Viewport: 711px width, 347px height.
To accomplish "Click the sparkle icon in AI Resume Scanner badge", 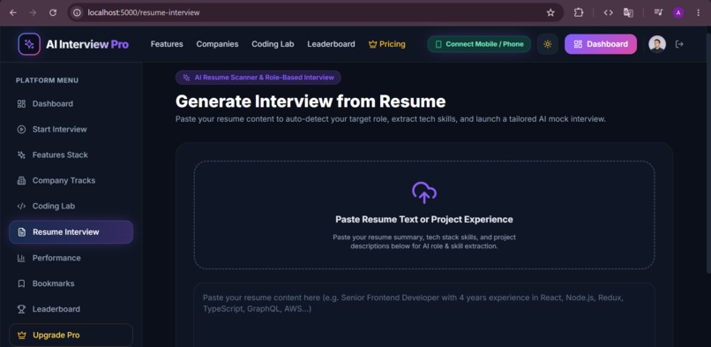I will coord(186,78).
